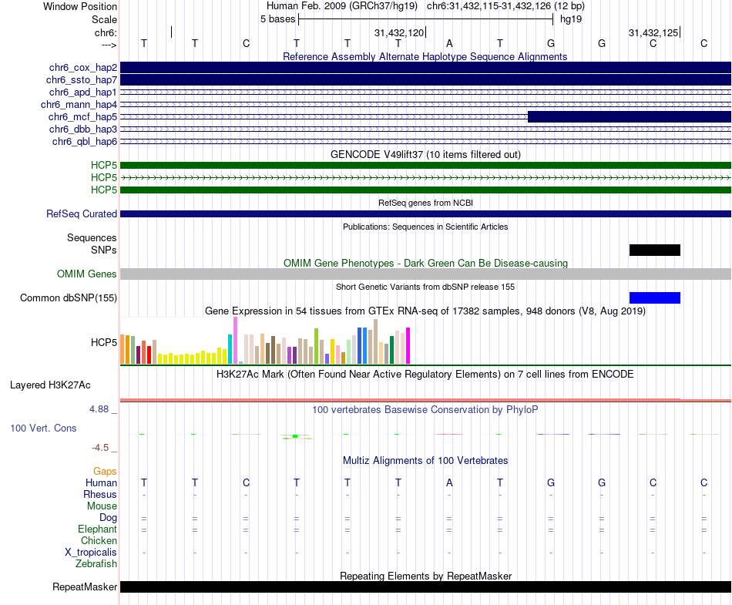The height and width of the screenshot is (605, 732).
Task: Open the GENCODE V49lift37 track title
Action: click(425, 154)
